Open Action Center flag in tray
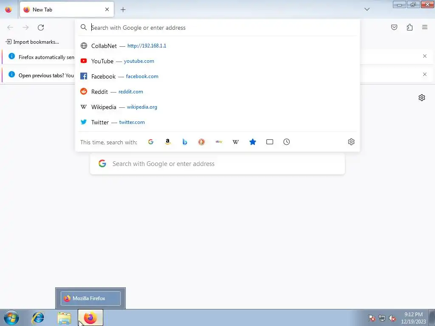 pos(372,318)
